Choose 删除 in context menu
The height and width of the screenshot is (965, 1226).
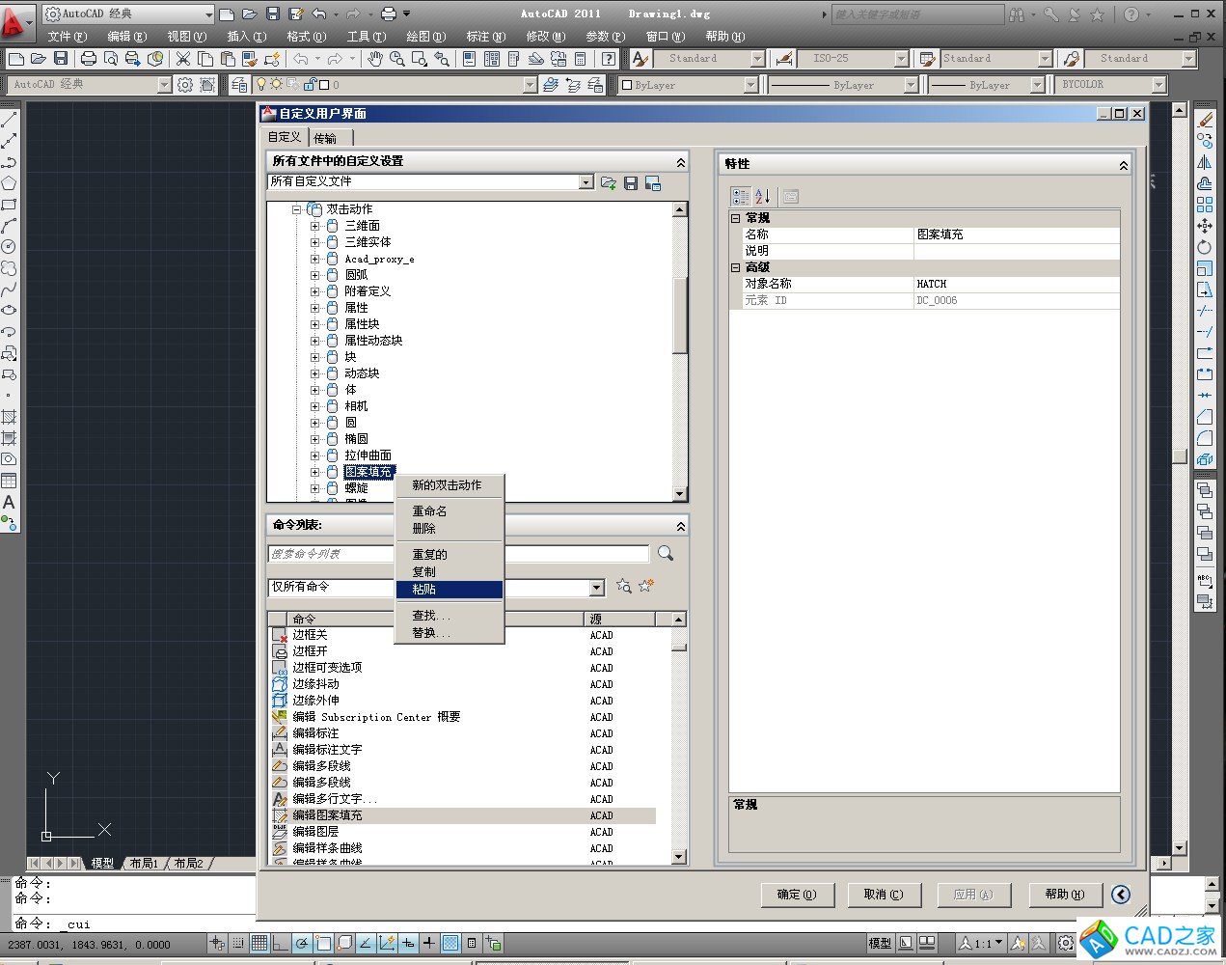point(450,529)
